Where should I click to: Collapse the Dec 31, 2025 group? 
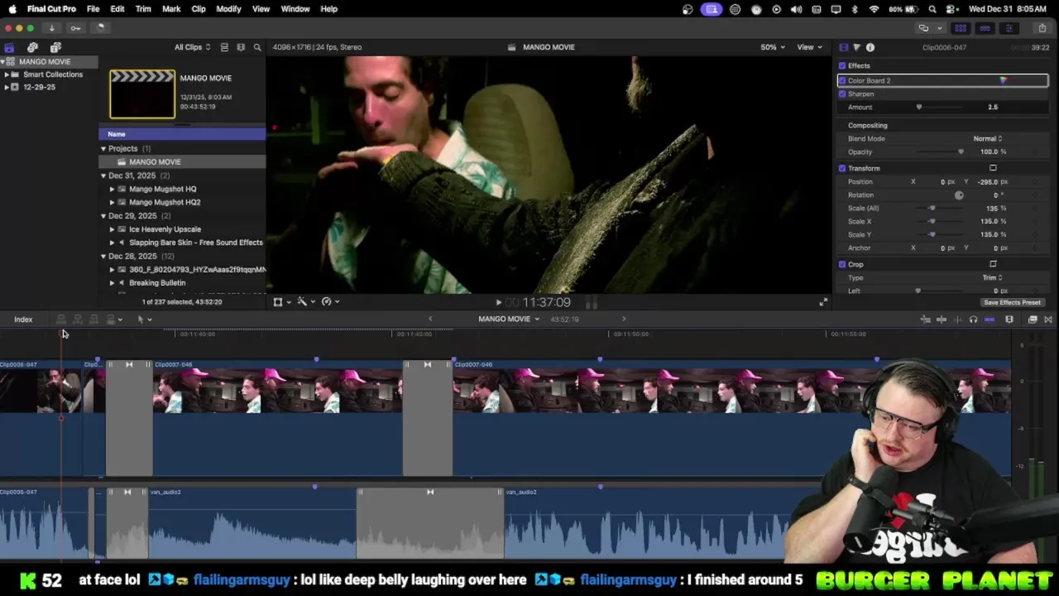click(103, 175)
